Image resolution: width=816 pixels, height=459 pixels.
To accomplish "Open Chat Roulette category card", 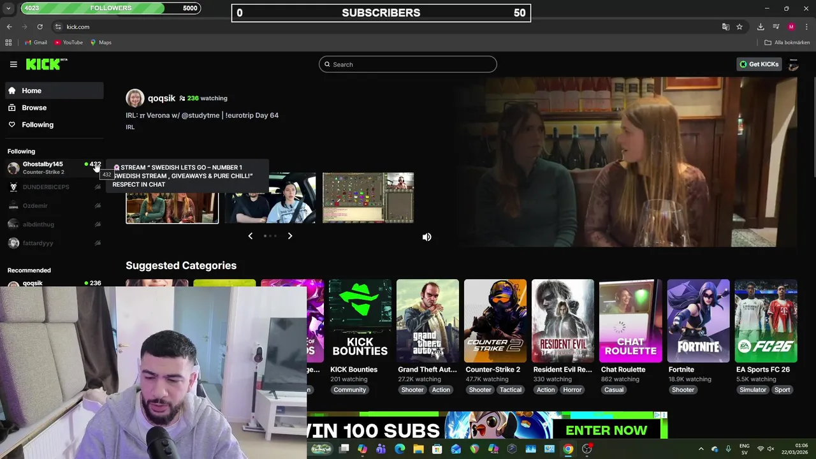I will coord(630,321).
